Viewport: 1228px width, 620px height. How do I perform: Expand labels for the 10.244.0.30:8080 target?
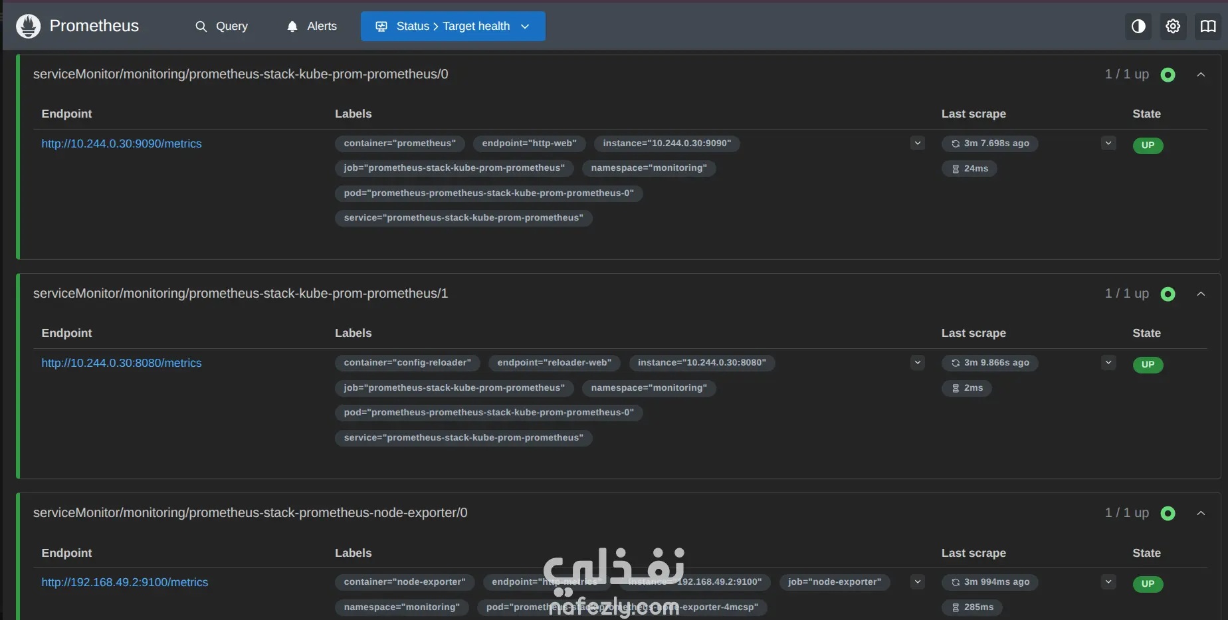(x=918, y=362)
